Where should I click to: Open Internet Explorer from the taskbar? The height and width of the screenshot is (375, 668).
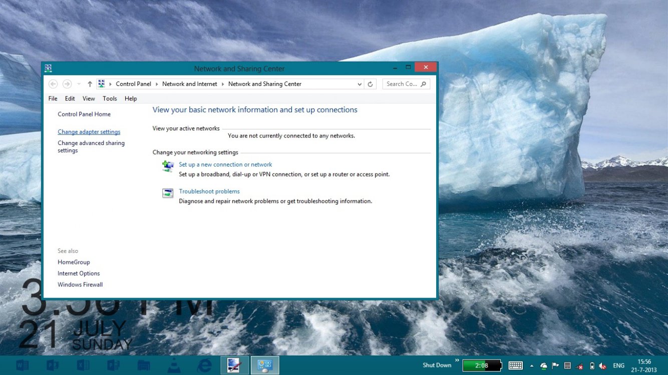[x=204, y=365]
